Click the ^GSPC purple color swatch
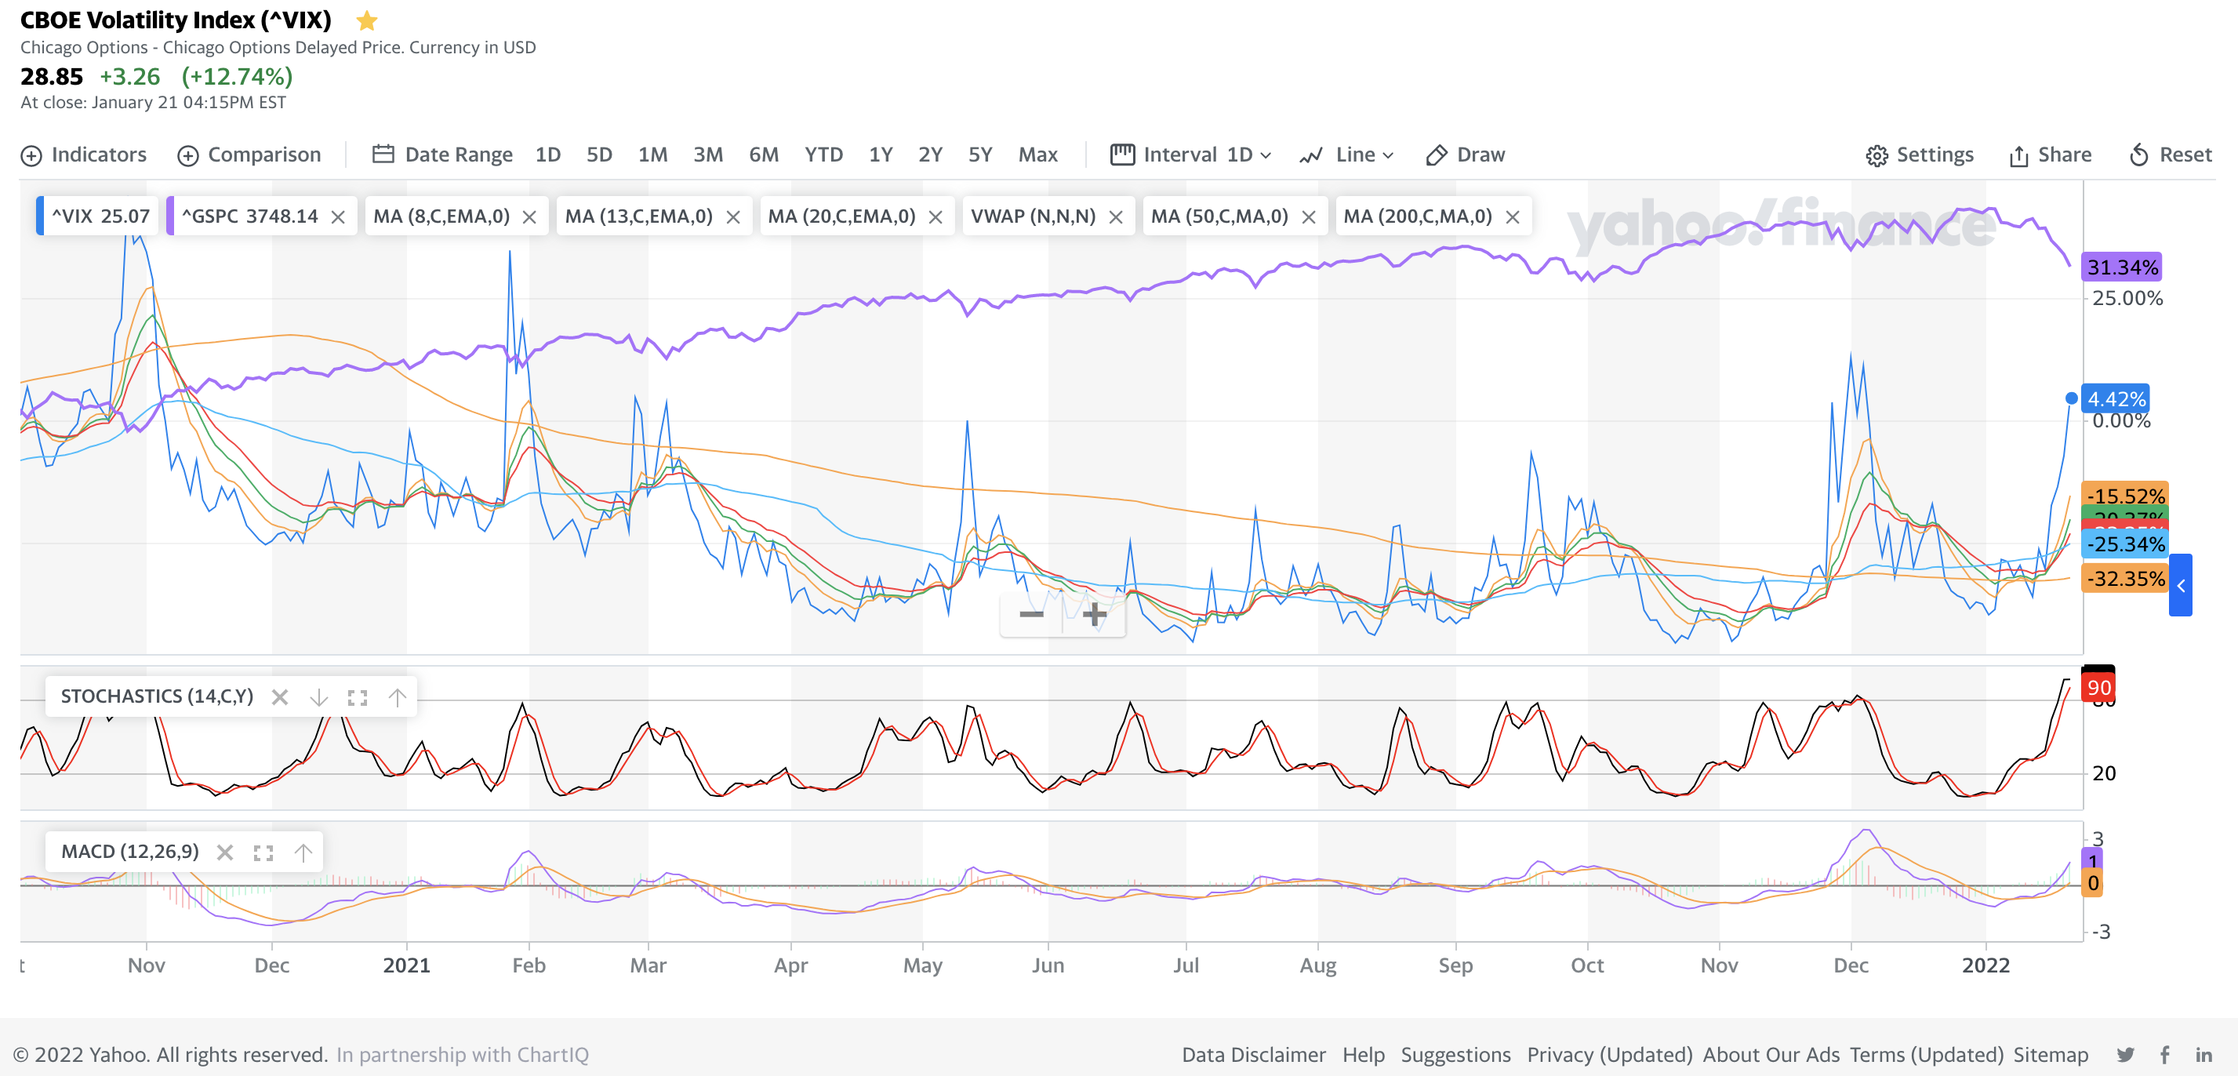The width and height of the screenshot is (2238, 1076). pyautogui.click(x=170, y=216)
